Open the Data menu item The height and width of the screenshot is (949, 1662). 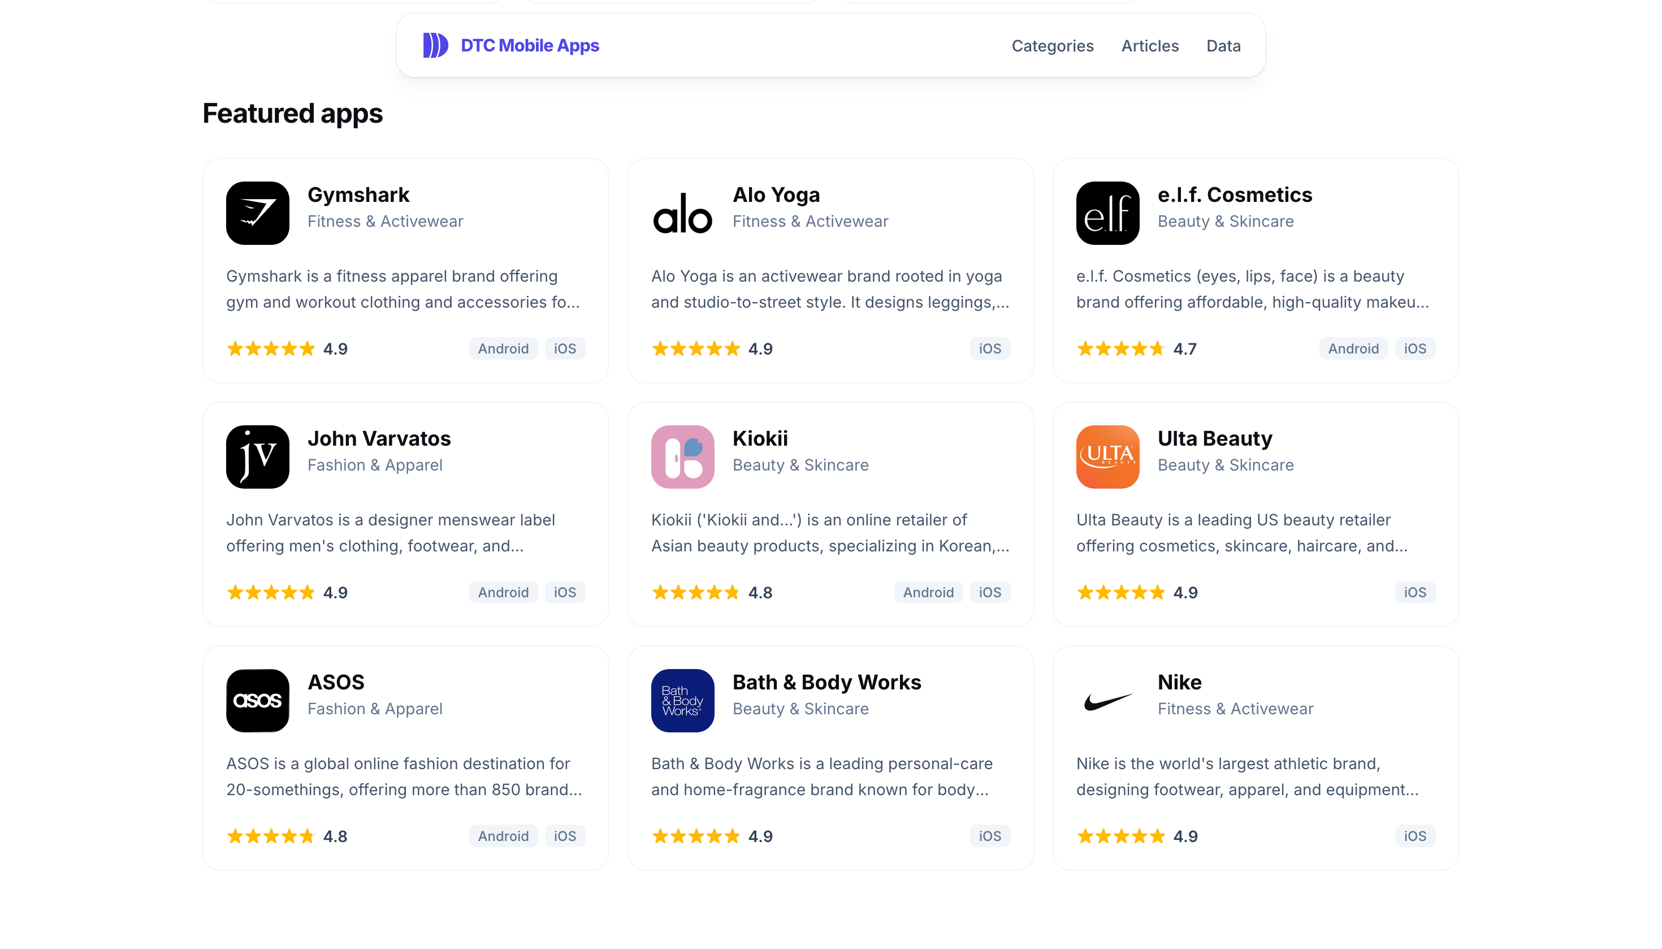pos(1223,46)
